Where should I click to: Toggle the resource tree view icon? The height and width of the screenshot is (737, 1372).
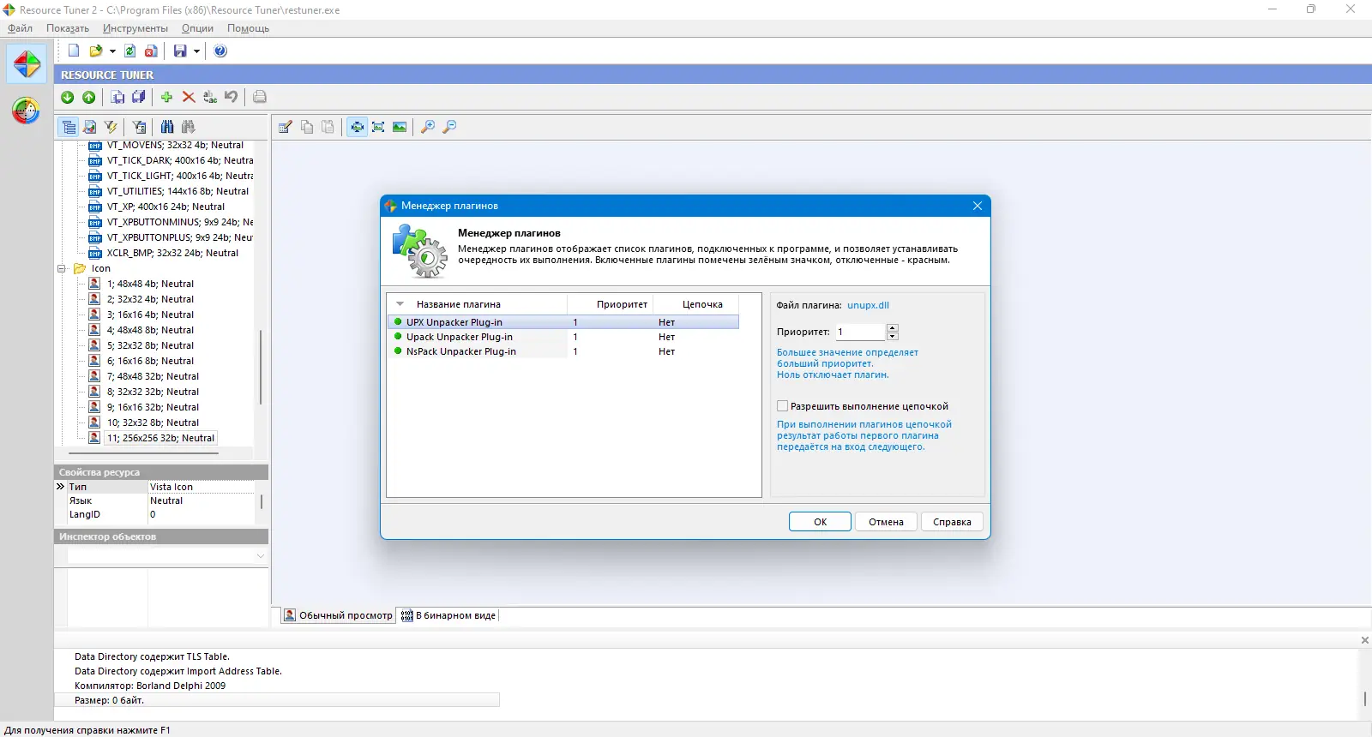(x=69, y=128)
